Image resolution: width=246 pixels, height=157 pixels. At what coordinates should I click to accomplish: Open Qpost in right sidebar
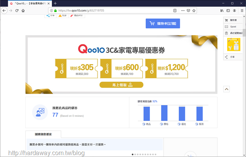pyautogui.click(x=233, y=26)
